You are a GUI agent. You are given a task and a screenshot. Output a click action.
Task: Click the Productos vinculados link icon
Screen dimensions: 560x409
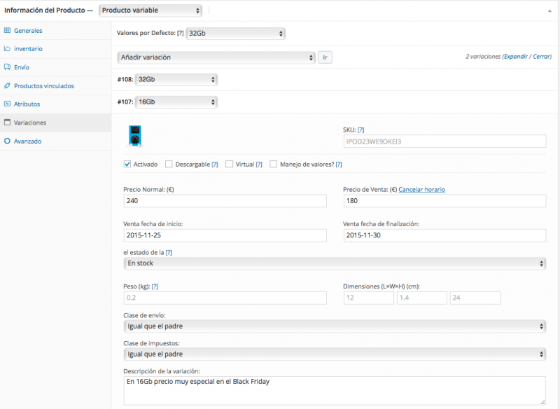[7, 85]
